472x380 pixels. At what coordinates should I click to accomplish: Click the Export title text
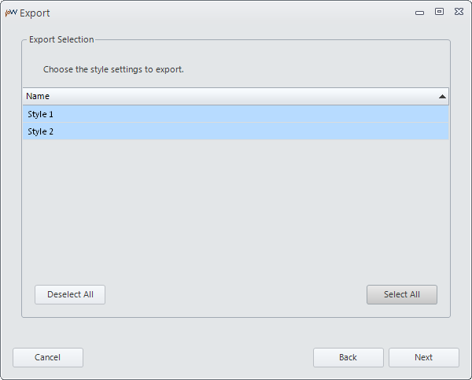click(35, 13)
